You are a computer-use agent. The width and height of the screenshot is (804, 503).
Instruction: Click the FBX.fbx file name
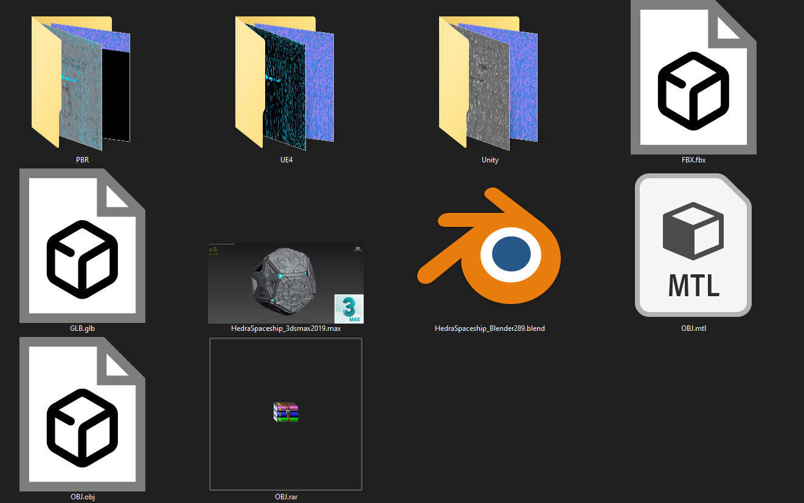tap(693, 160)
